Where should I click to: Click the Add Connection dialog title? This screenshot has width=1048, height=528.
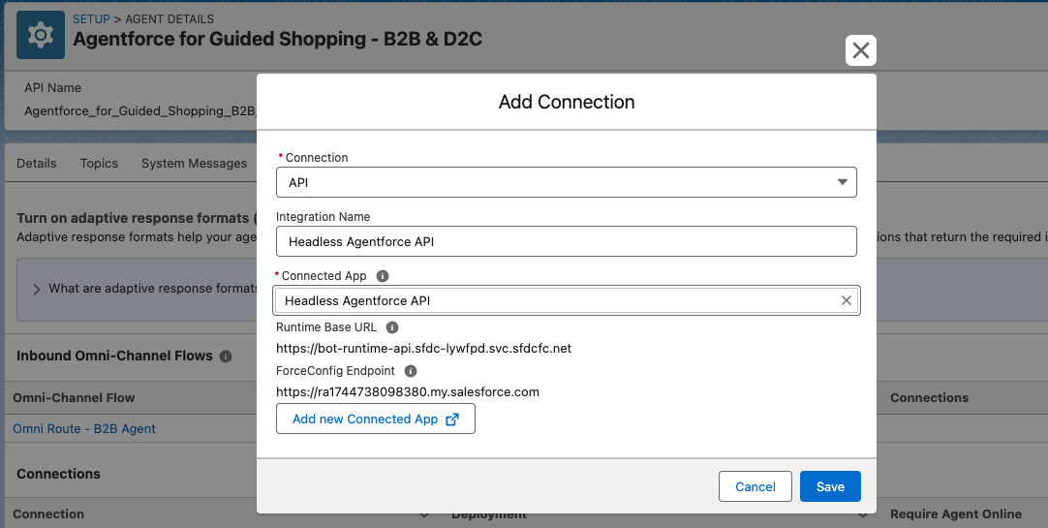coord(567,102)
